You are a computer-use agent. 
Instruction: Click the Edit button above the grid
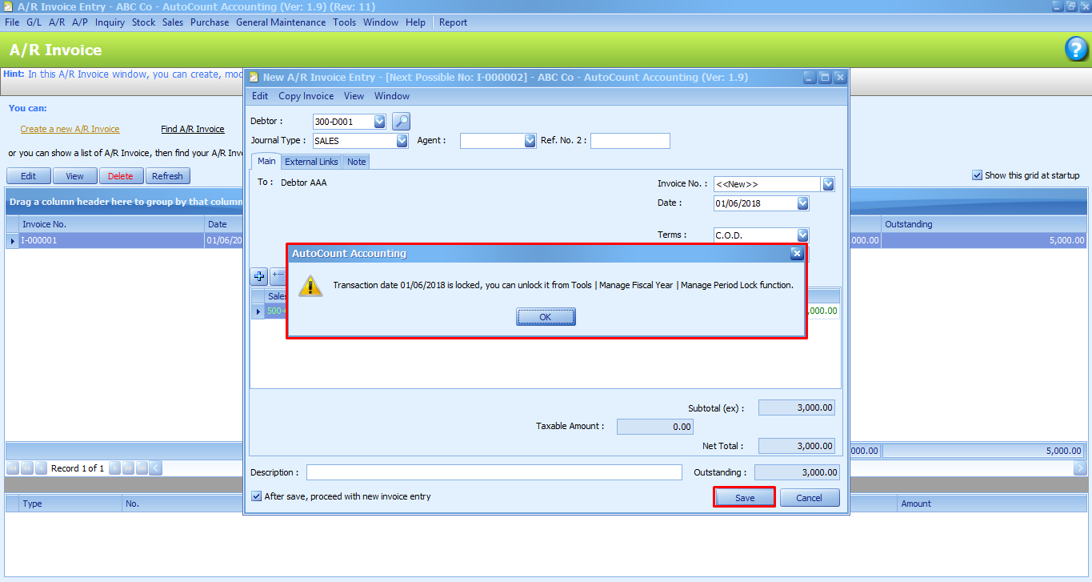[29, 176]
